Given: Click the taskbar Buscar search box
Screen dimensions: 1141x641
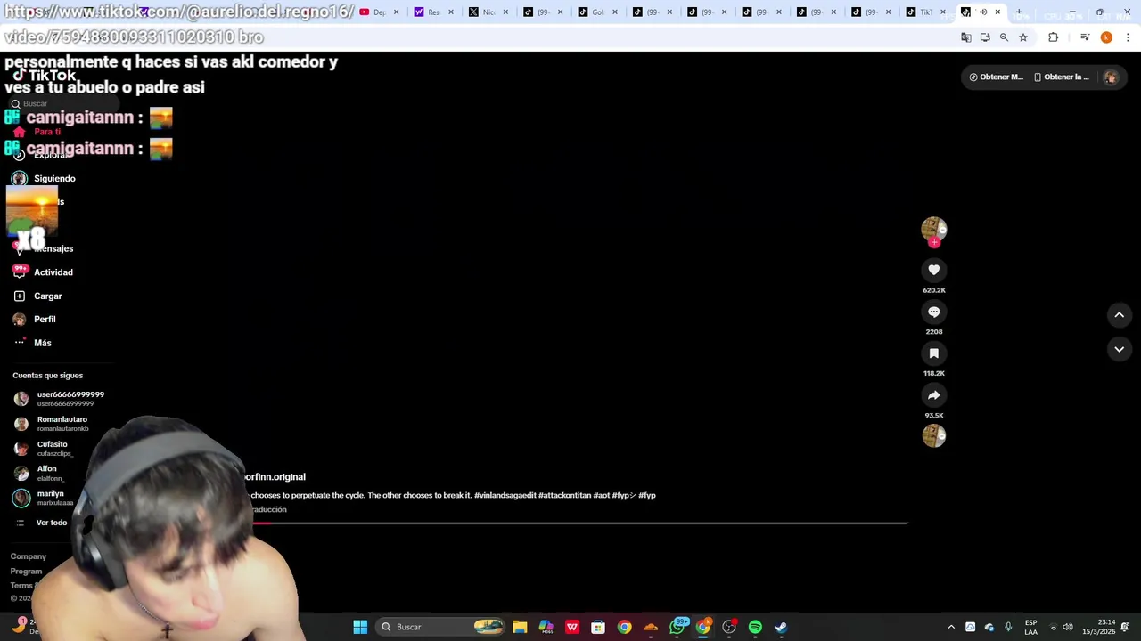Looking at the screenshot, I should coord(440,627).
